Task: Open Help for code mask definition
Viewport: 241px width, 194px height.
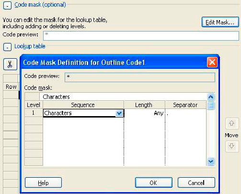Action: tap(43, 183)
